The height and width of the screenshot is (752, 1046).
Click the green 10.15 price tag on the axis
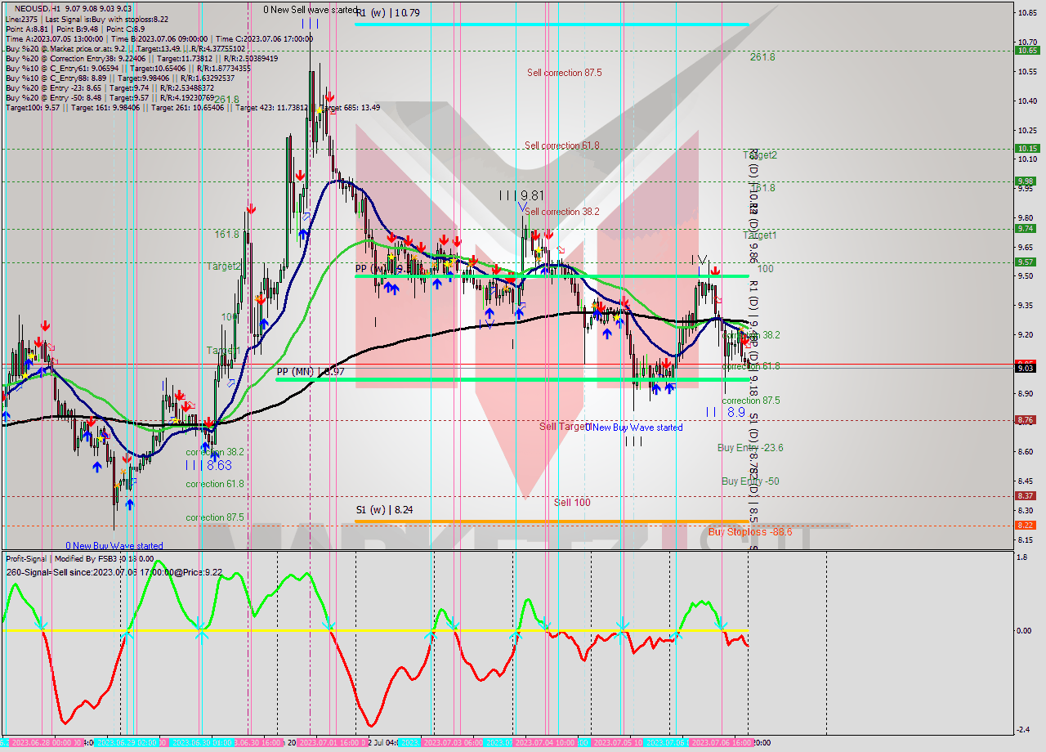coord(1027,148)
